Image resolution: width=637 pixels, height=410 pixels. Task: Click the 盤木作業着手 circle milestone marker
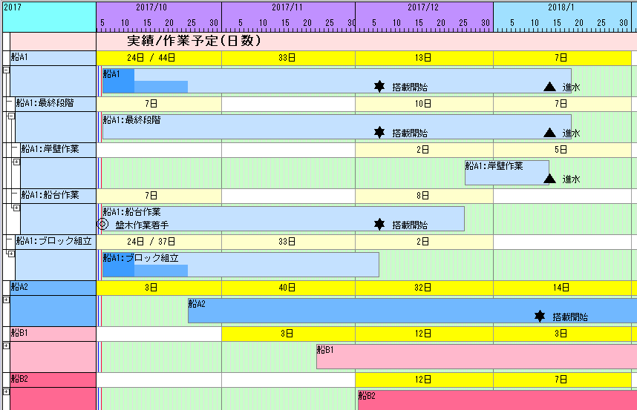click(102, 224)
